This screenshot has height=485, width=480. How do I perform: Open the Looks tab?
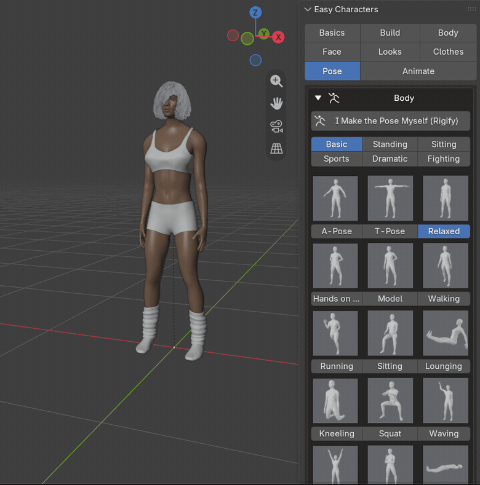390,52
